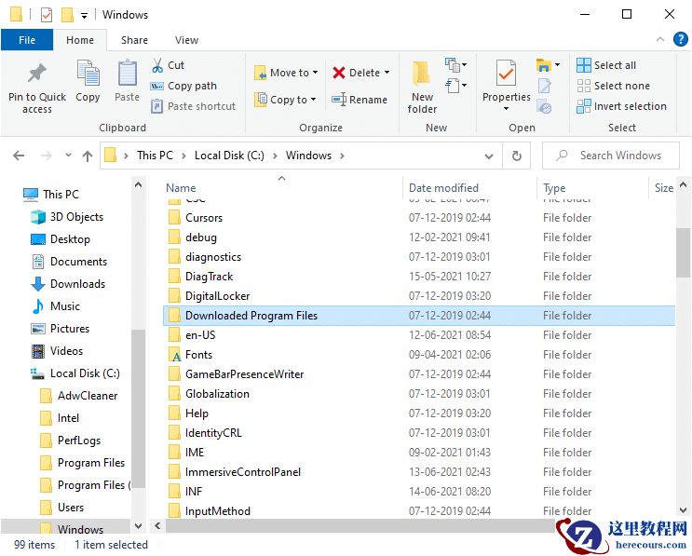Click the Properties checkmark icon
This screenshot has height=556, width=692.
coord(506,74)
